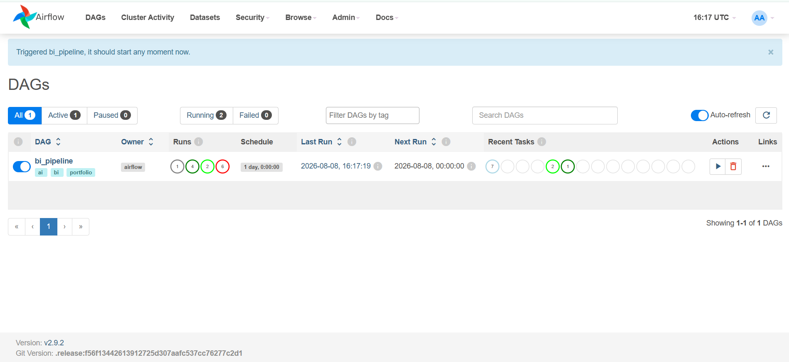
Task: Click version text v2.9.2 in footer
Action: click(x=54, y=343)
